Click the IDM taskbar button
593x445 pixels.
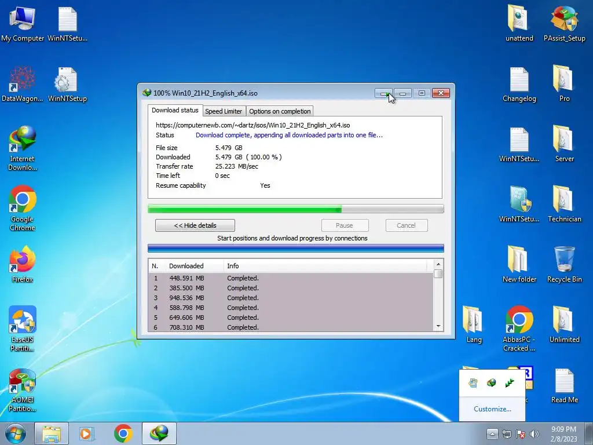coord(159,433)
